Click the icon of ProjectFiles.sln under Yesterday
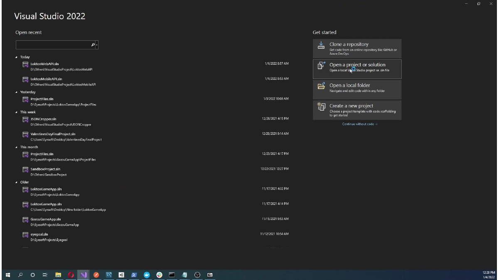This screenshot has width=499, height=280. pos(25,100)
